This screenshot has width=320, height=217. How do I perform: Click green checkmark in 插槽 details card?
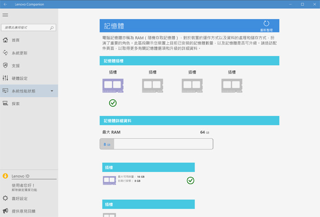click(x=190, y=180)
